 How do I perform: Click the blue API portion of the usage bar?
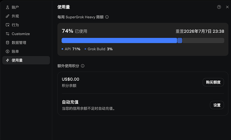tap(119, 41)
